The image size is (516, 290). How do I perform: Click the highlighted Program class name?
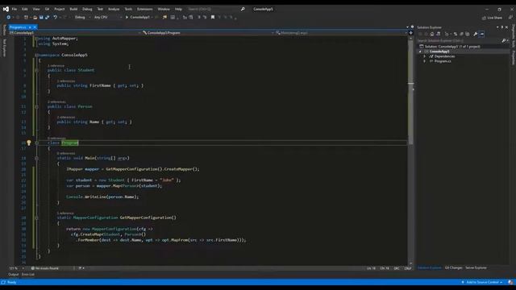pyautogui.click(x=70, y=143)
